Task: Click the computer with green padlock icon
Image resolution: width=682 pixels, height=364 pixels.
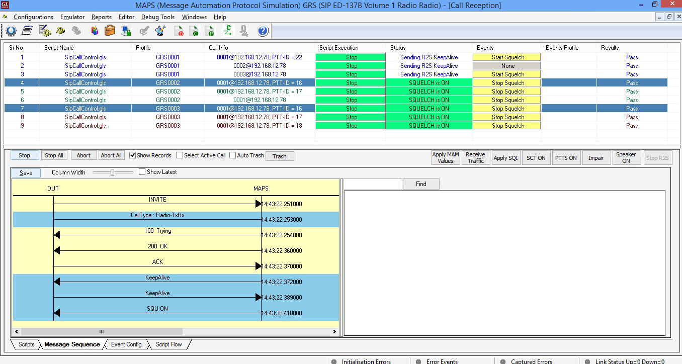Action: pyautogui.click(x=126, y=31)
